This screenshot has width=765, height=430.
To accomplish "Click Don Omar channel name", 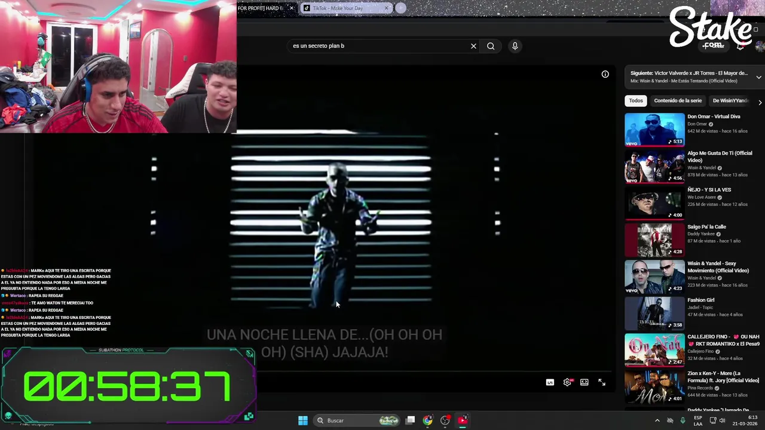I will 697,124.
